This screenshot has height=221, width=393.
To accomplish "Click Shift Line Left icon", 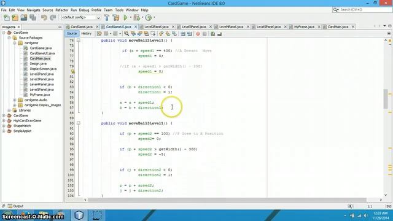I will [183, 34].
